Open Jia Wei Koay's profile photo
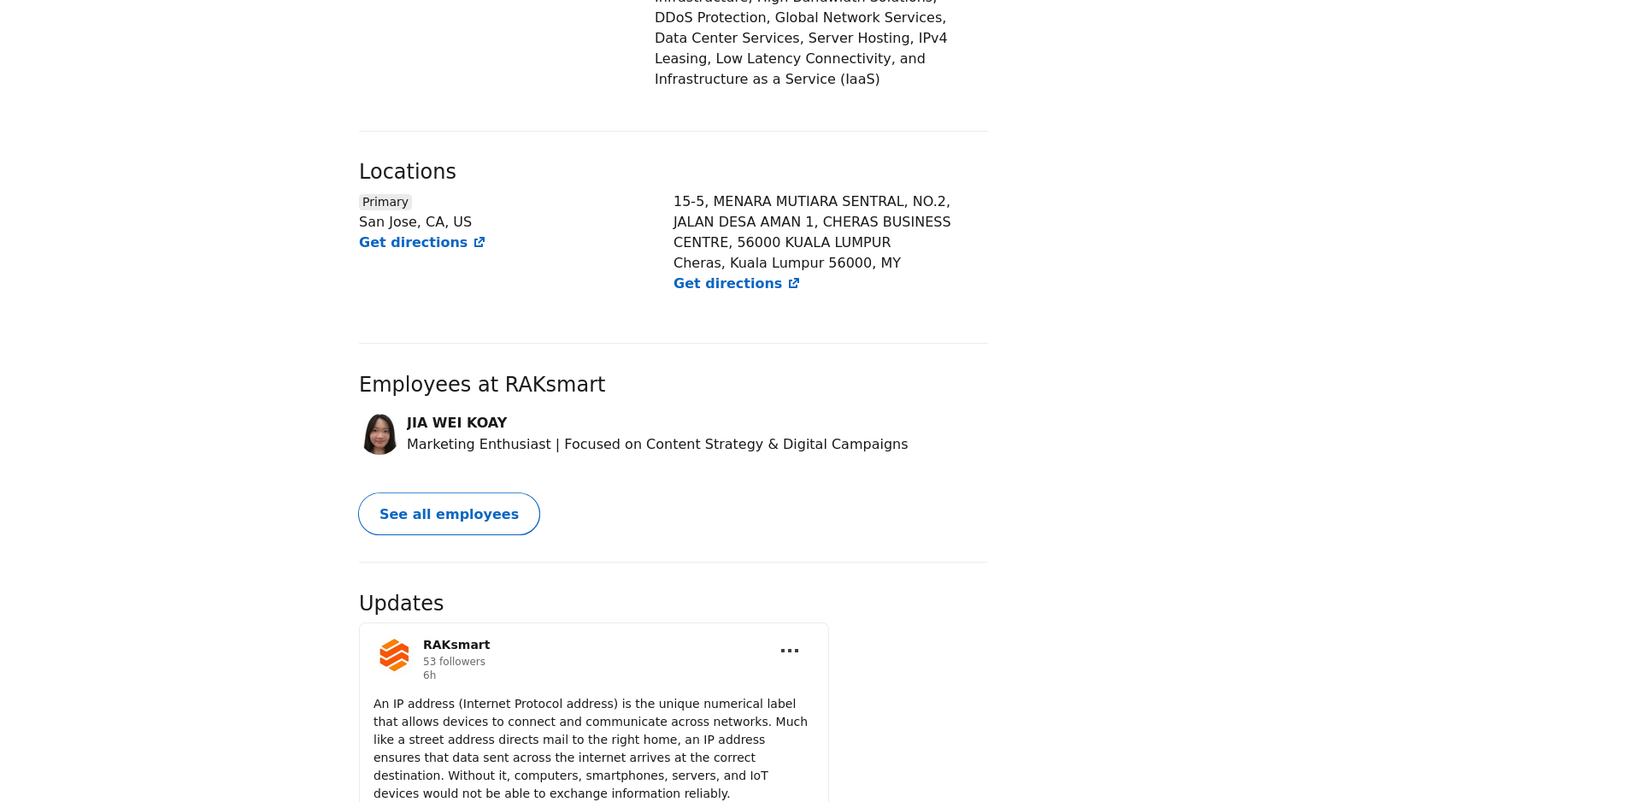The image size is (1641, 802). 379,434
